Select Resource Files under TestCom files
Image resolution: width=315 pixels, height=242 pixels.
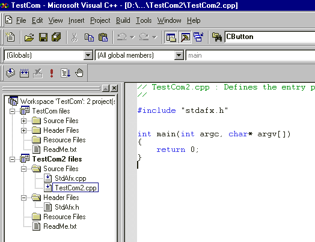coord(64,140)
